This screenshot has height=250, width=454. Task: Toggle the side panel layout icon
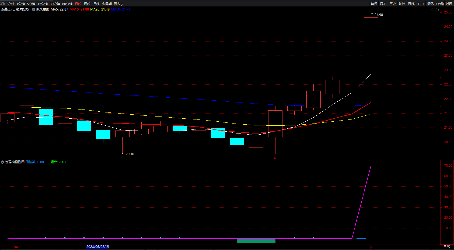tap(438, 9)
